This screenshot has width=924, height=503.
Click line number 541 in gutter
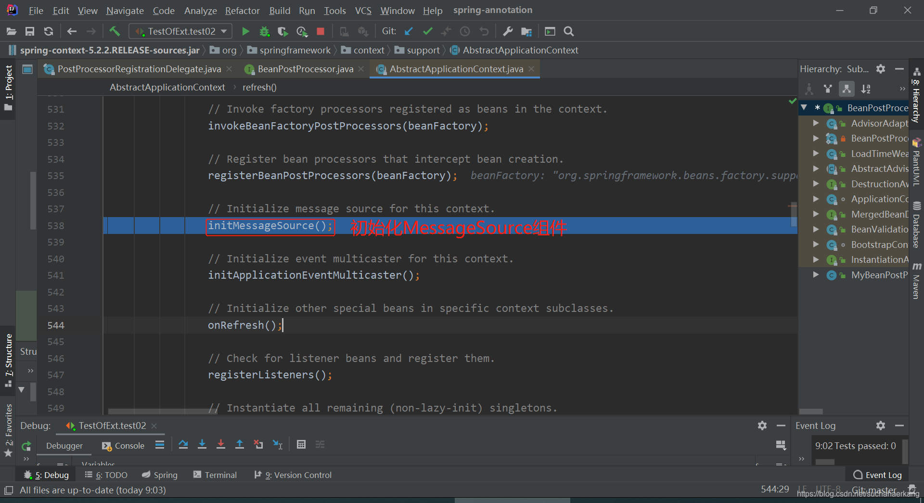click(x=56, y=275)
